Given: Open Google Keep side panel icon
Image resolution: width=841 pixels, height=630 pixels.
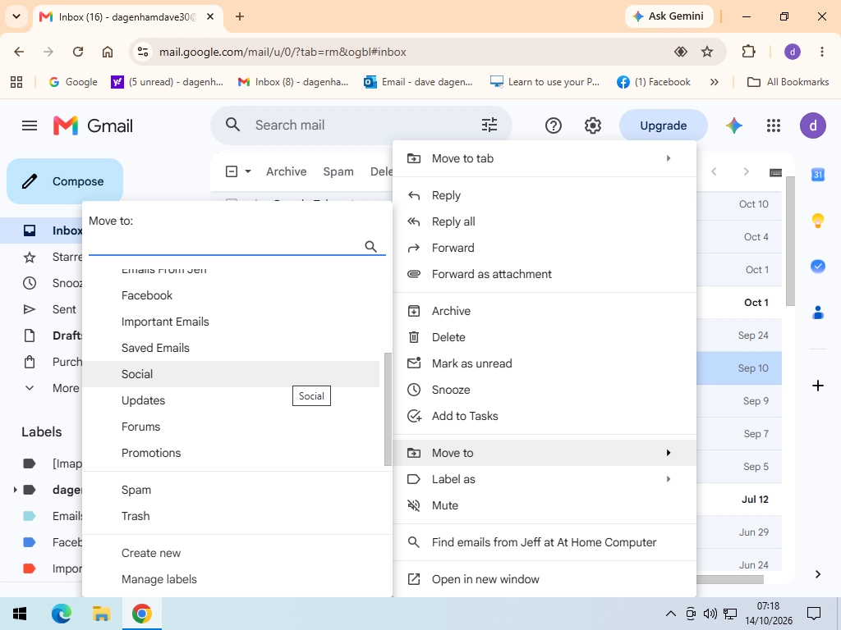Looking at the screenshot, I should coord(818,220).
